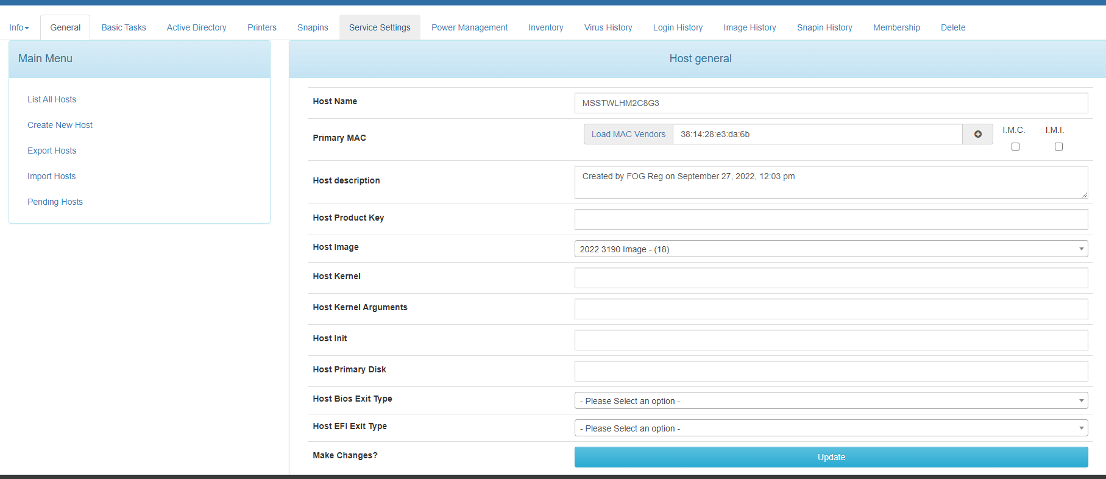Open the Import Hosts link
This screenshot has width=1106, height=479.
point(51,176)
